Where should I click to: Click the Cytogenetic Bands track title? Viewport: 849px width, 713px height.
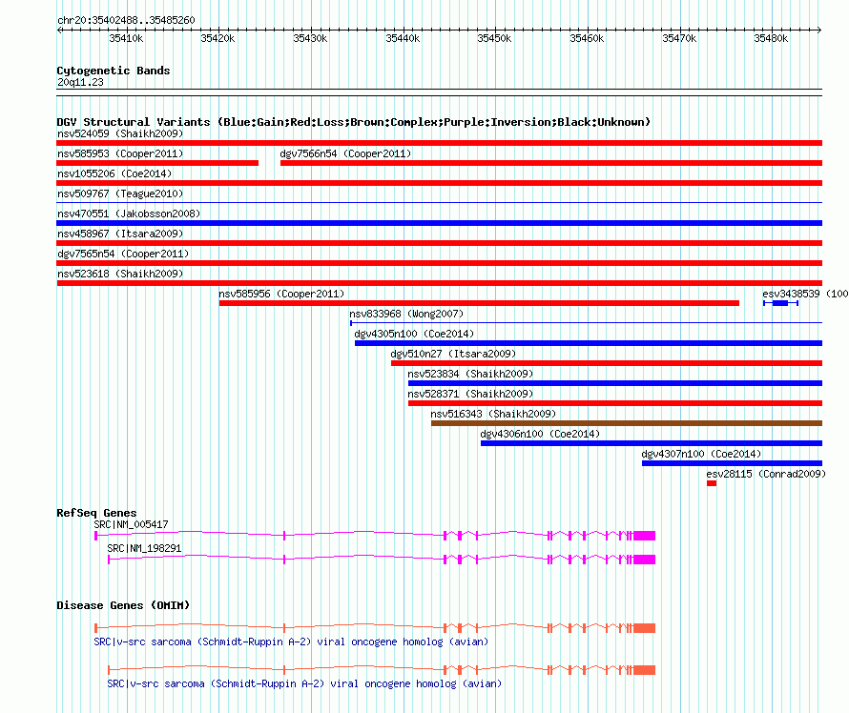pyautogui.click(x=114, y=71)
